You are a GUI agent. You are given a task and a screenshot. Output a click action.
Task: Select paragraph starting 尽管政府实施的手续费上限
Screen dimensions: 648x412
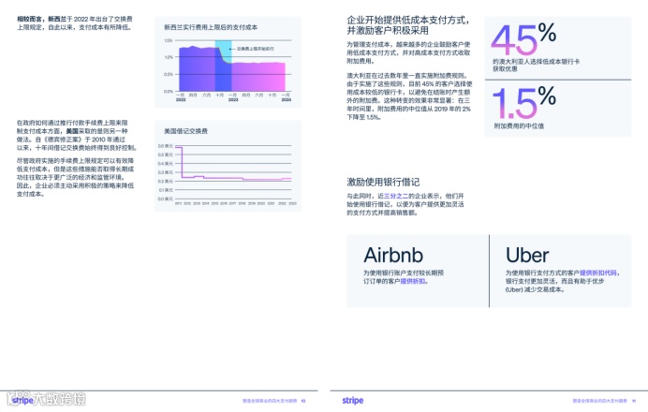click(x=75, y=177)
